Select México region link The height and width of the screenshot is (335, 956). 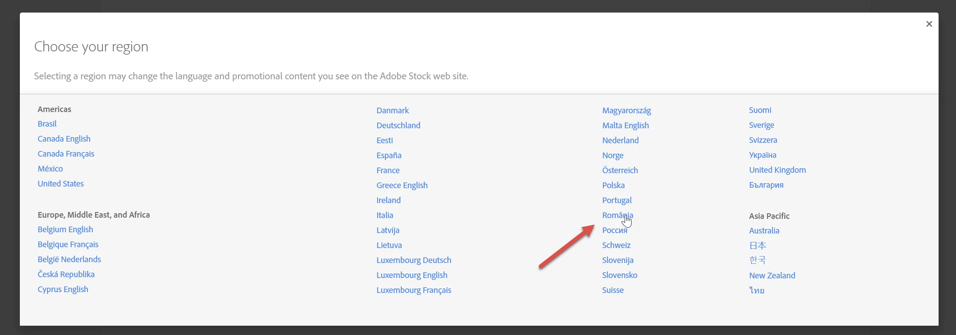click(x=50, y=169)
